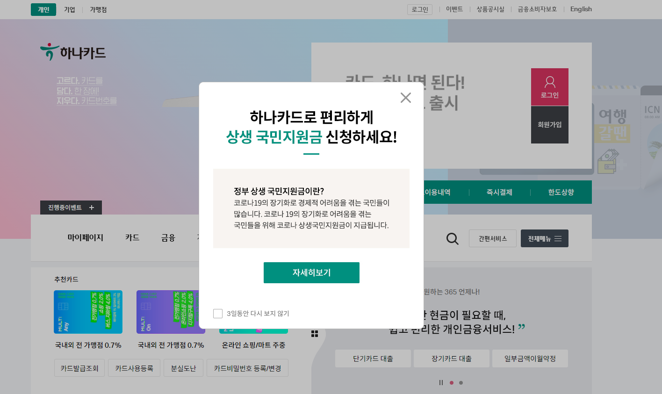Click the Hana Card logo
This screenshot has height=394, width=662.
click(73, 52)
